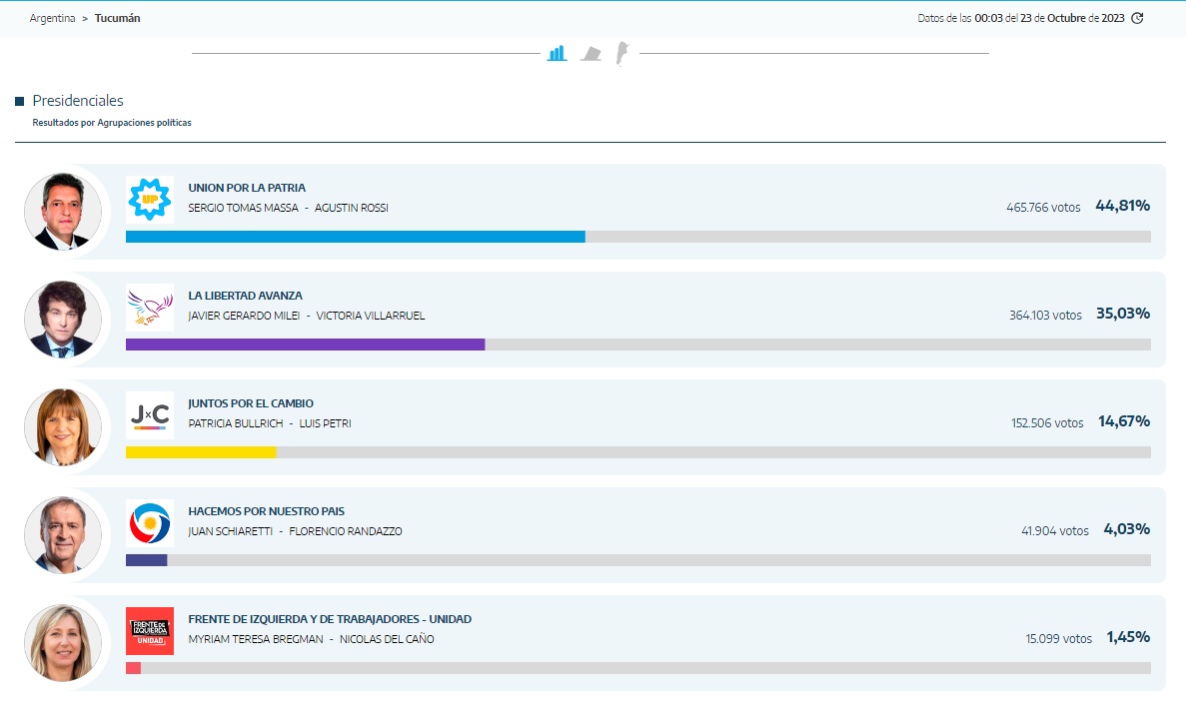Click the Frente de Izquierda Unidad logo

150,631
